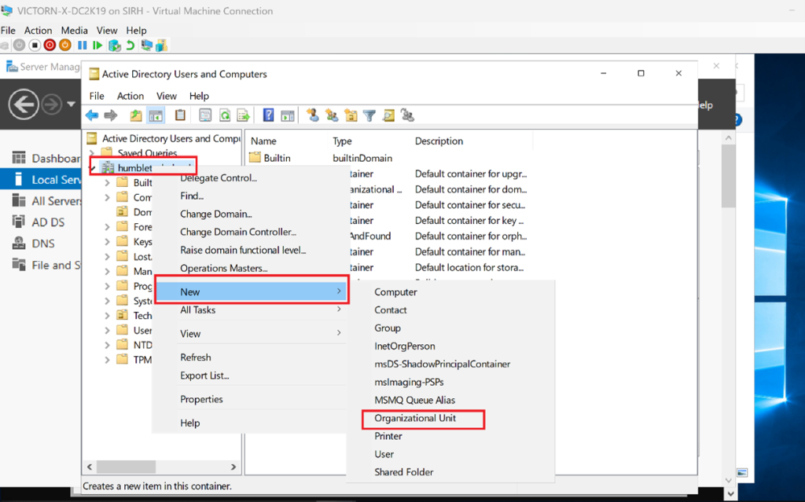Click the Turn Off (black square) VM icon
This screenshot has width=805, height=502.
click(35, 45)
